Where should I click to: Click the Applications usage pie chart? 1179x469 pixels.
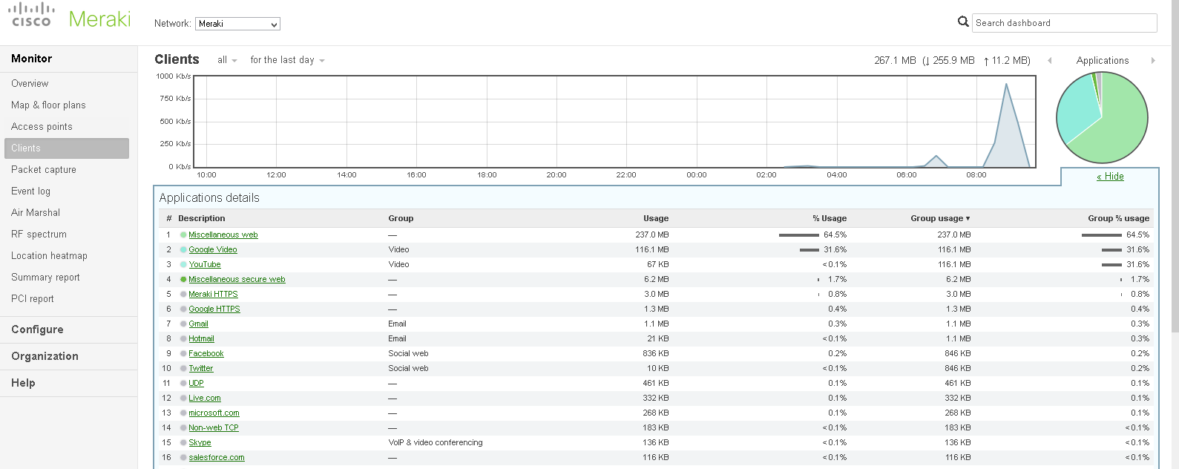pos(1102,117)
